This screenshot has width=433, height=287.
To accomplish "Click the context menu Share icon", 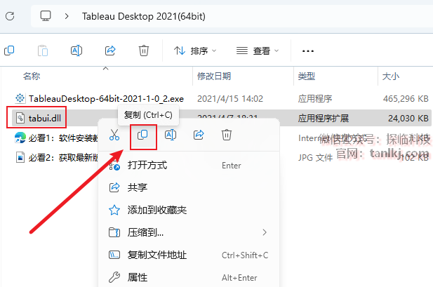I will pyautogui.click(x=199, y=135).
